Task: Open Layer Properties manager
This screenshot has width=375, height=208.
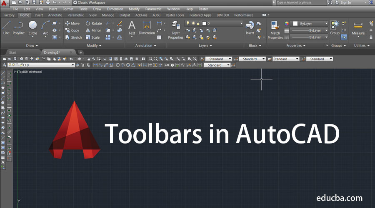Action: 175,30
